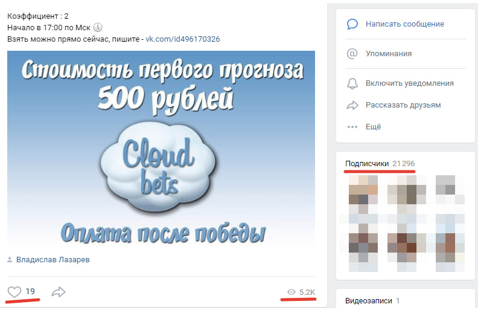The height and width of the screenshot is (310, 478).
Task: Like the post using the heart icon
Action: pos(14,292)
